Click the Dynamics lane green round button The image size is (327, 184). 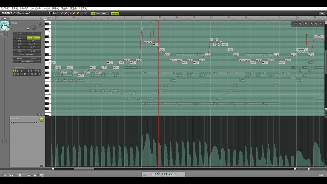click(x=41, y=120)
